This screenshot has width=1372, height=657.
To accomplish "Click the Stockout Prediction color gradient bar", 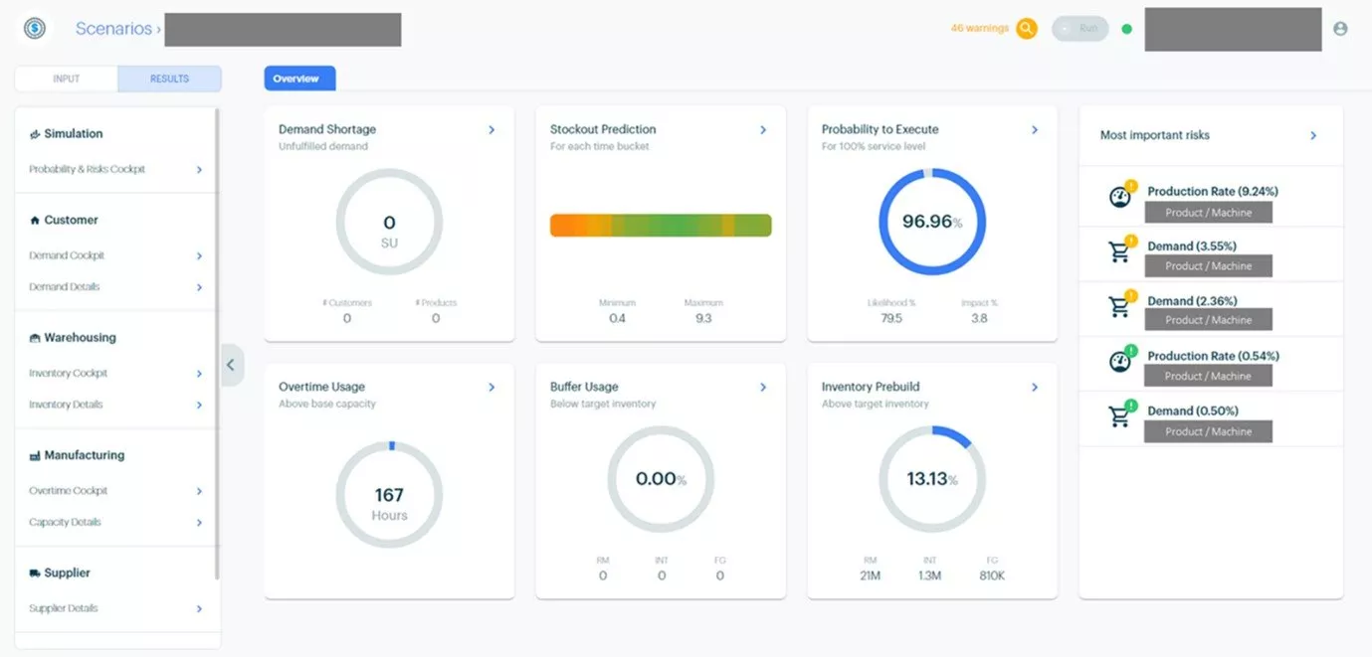I will coord(661,226).
